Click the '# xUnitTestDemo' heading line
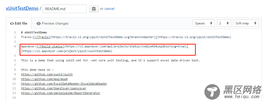 34,32
